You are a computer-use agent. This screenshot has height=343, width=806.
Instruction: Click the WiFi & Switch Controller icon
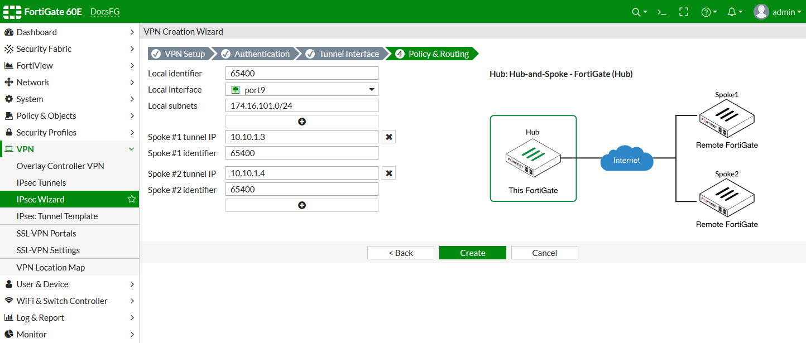8,301
